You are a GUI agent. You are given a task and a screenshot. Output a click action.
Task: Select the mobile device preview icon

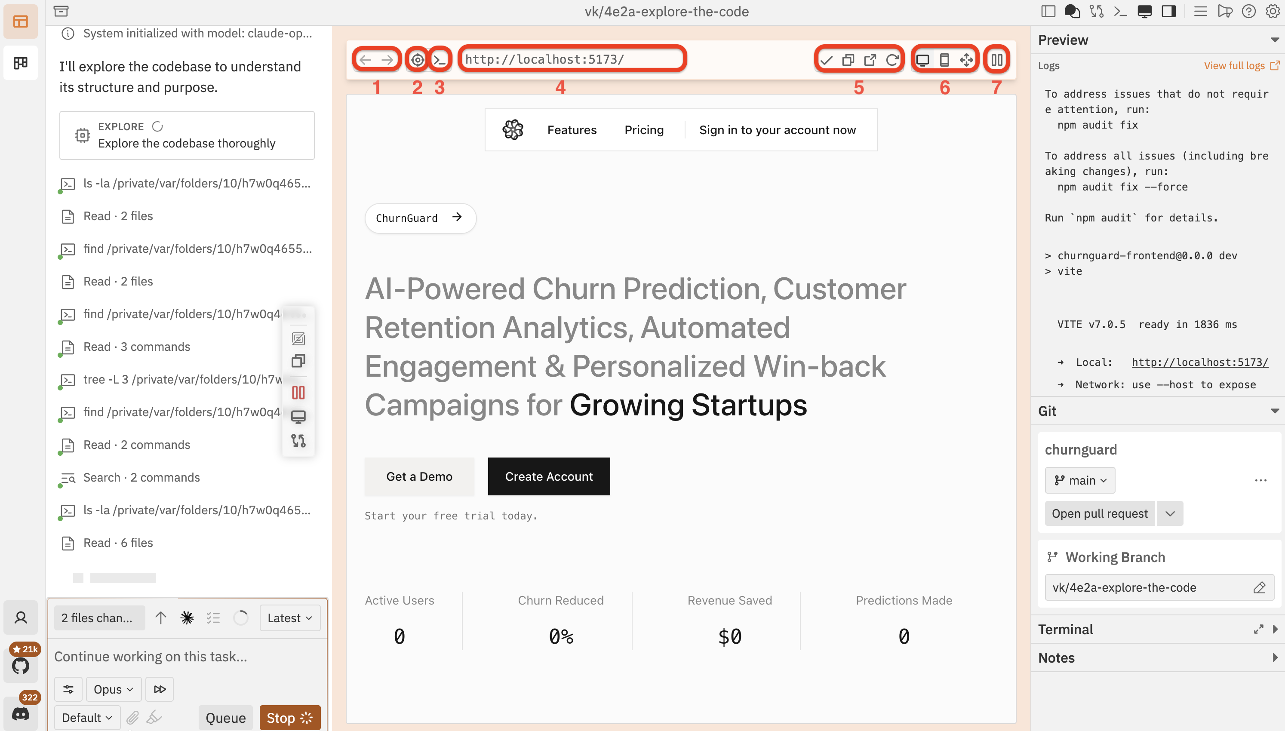[944, 59]
